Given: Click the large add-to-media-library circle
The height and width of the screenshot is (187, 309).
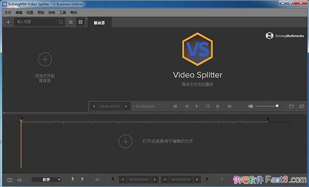Looking at the screenshot, I should [x=45, y=59].
